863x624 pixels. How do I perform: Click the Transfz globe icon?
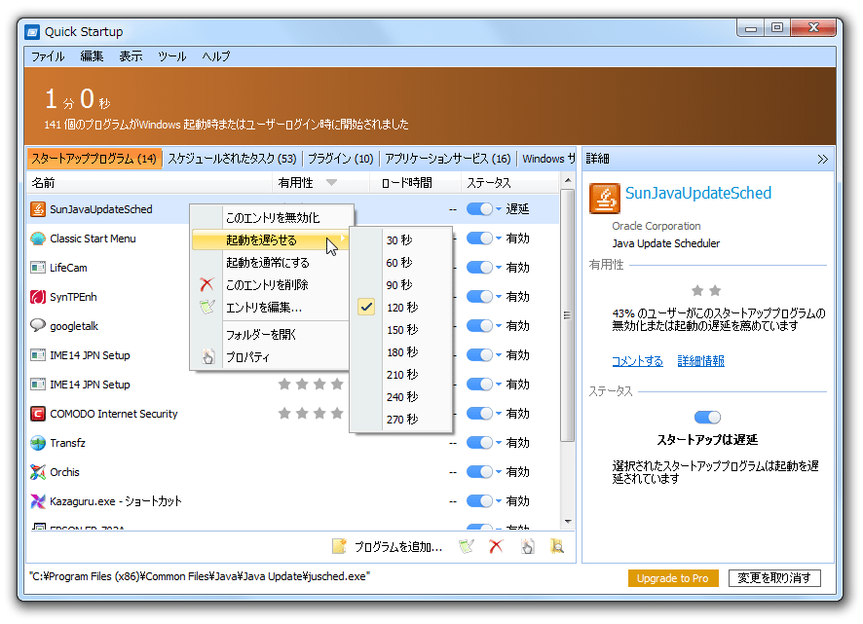(38, 442)
